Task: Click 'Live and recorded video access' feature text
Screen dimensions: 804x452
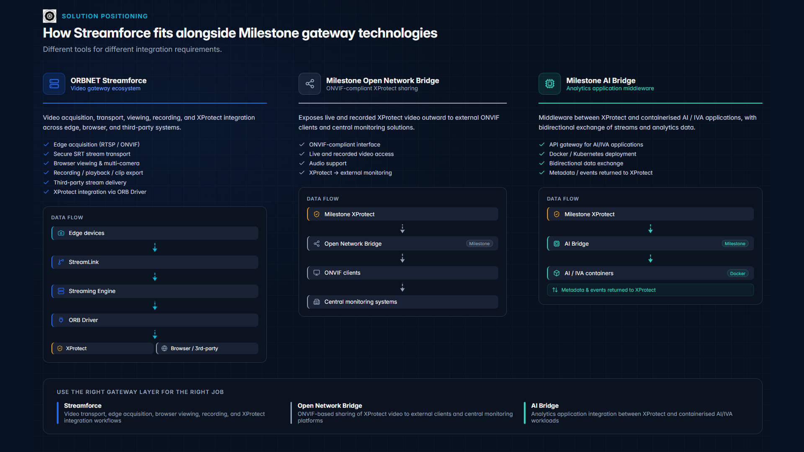Action: (x=351, y=154)
